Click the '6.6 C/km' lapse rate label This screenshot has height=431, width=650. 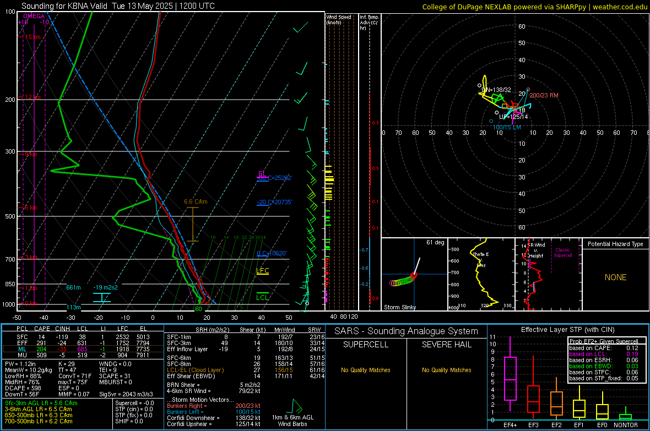(x=196, y=202)
